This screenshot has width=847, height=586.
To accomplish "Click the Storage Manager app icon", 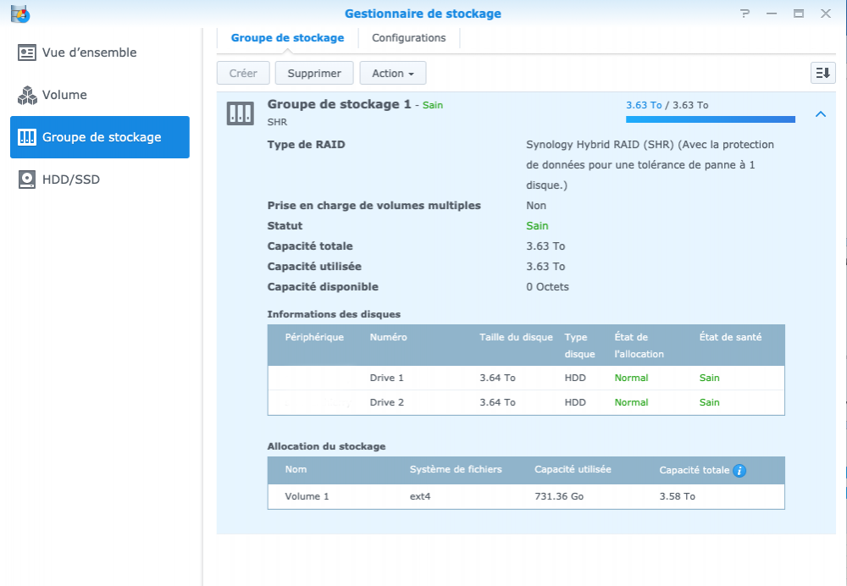I will click(17, 14).
